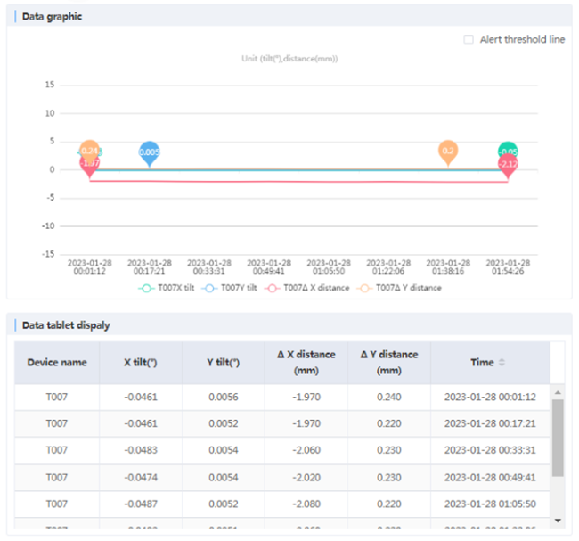Click the Data tablet dispaly section title

click(66, 325)
